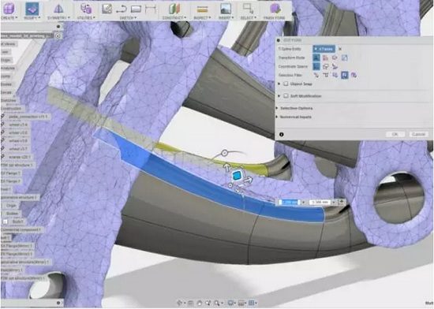Choose the multi transform mode icon

[316, 58]
